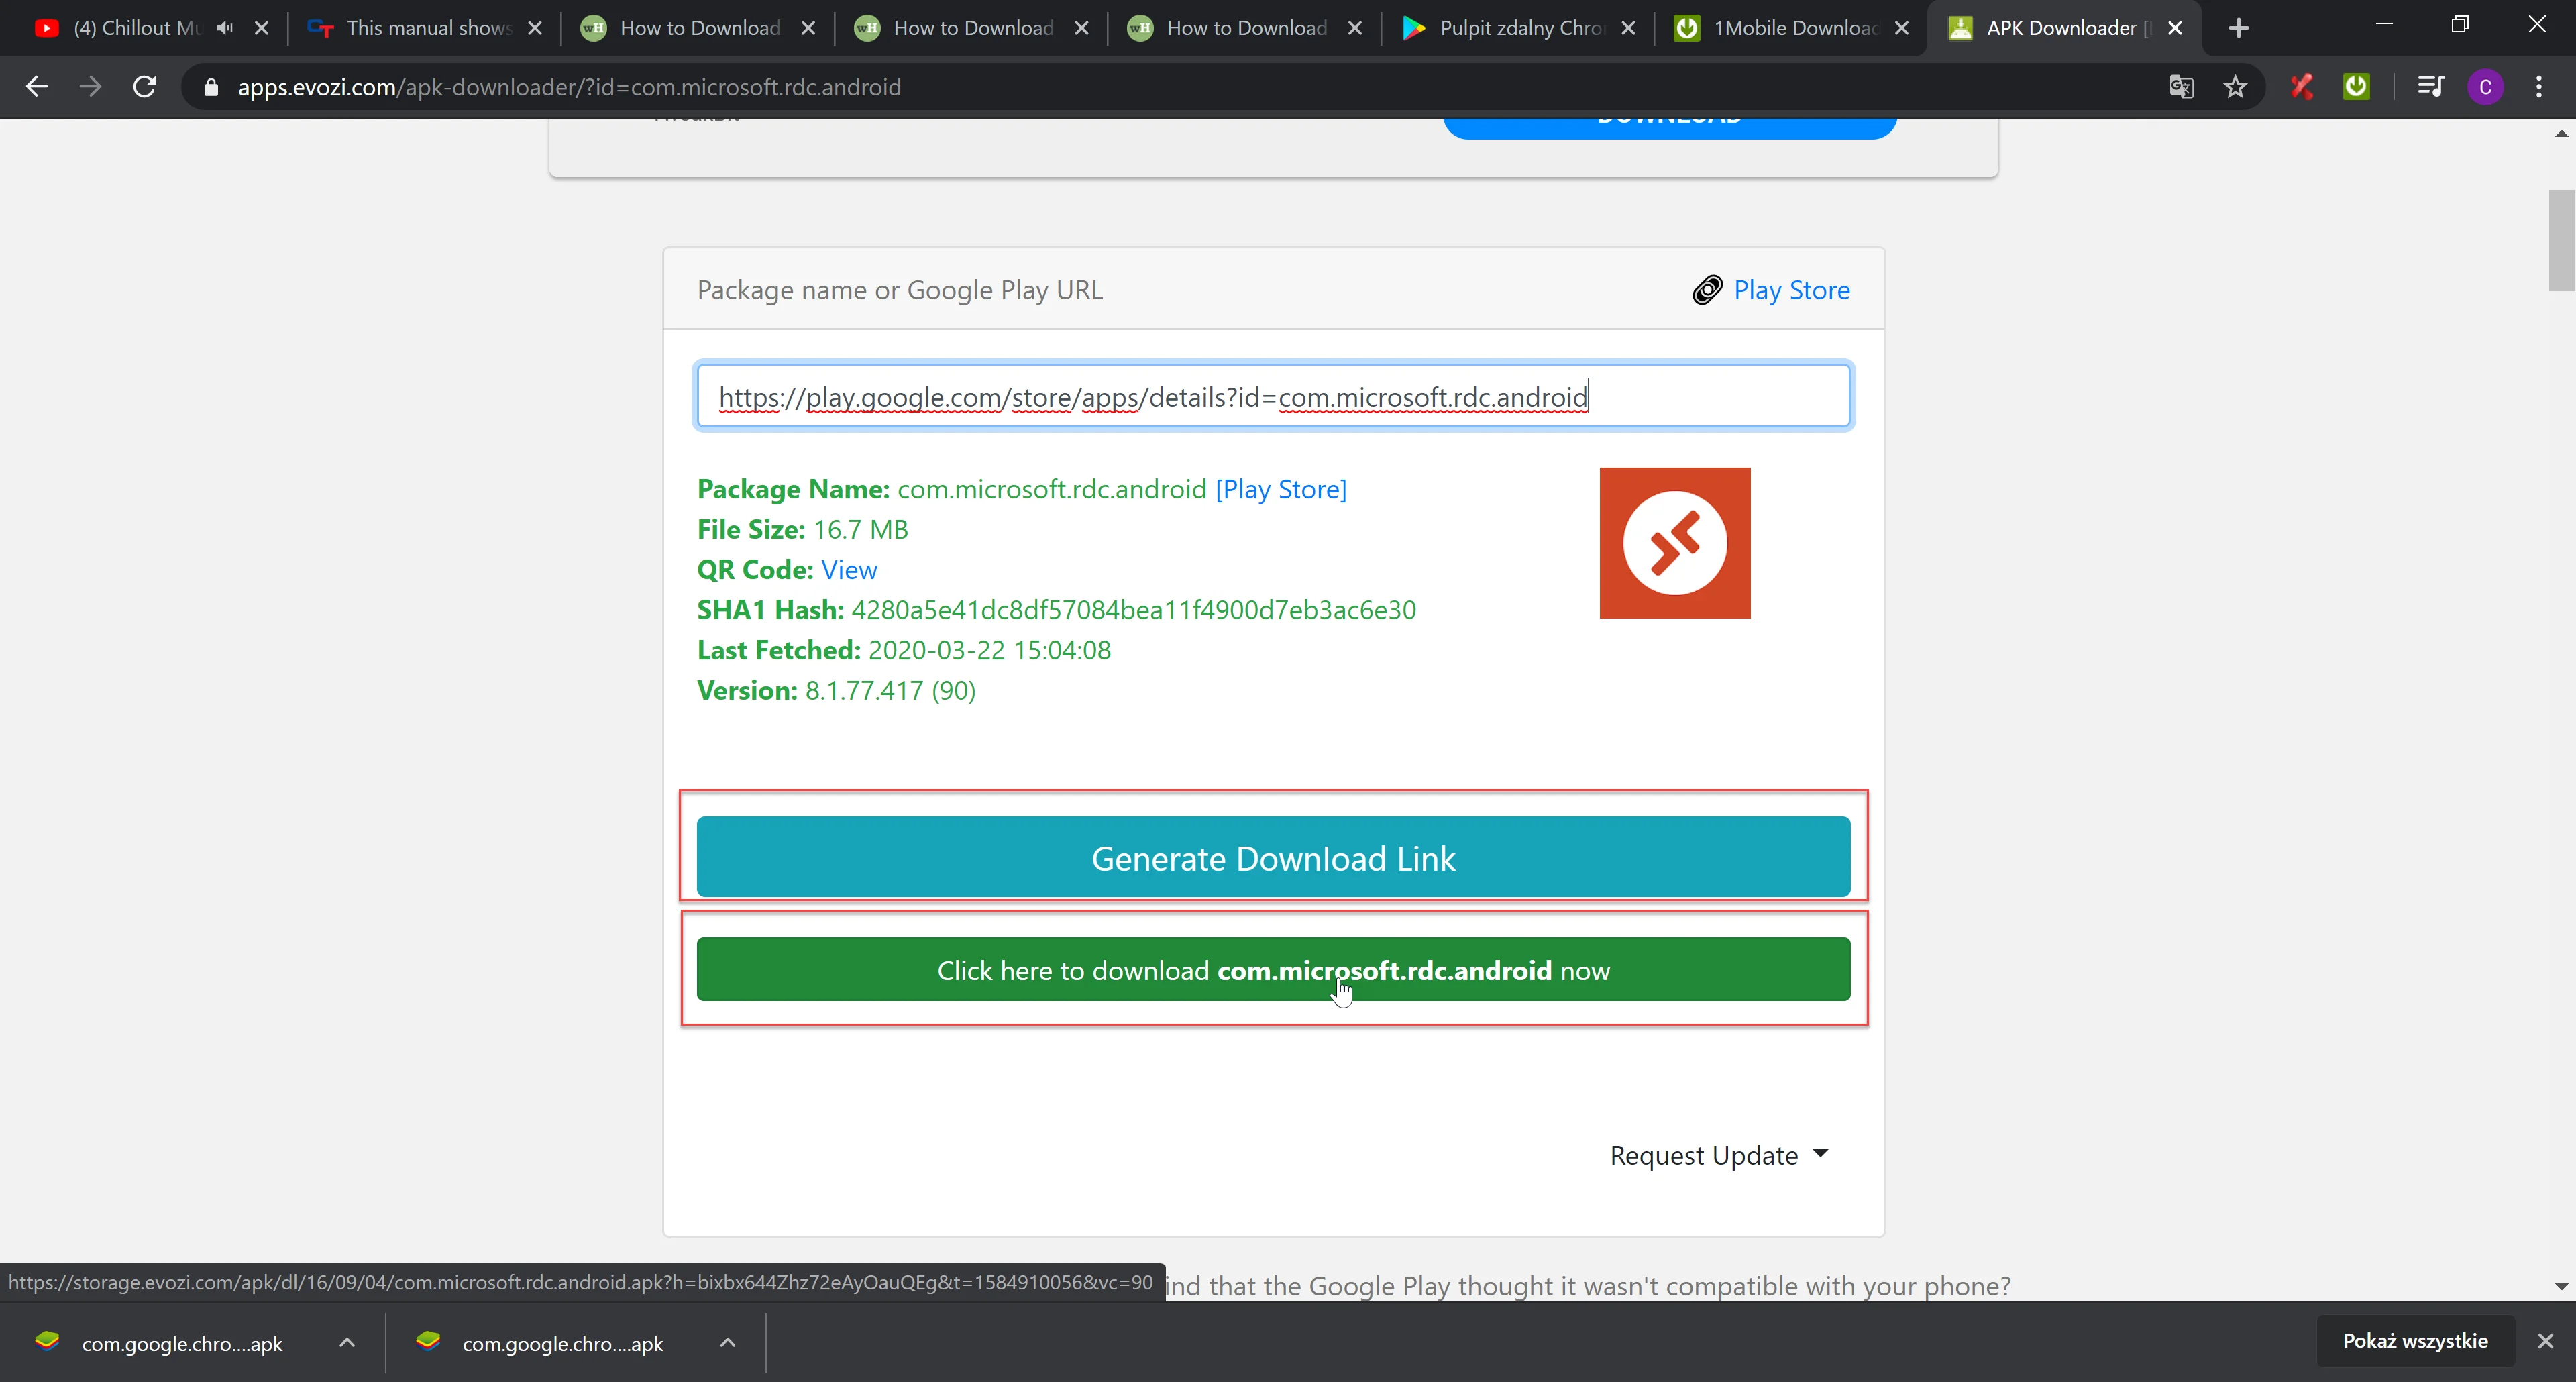The height and width of the screenshot is (1382, 2576).
Task: Open the Google Translate icon in address bar
Action: [2181, 87]
